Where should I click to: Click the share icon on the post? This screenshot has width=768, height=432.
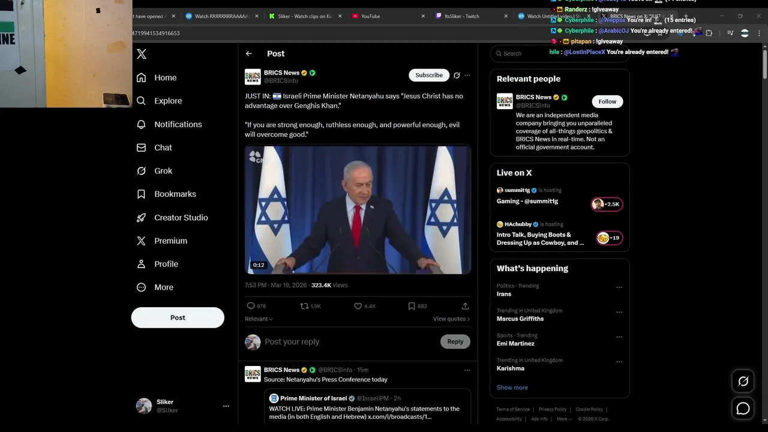[465, 306]
